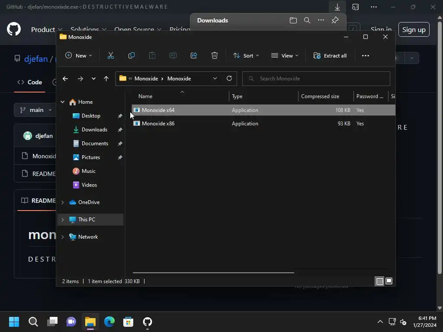Click the Delete trash can icon
This screenshot has height=332, width=443.
(x=215, y=56)
